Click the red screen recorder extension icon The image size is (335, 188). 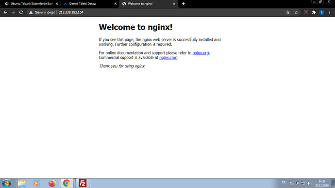(306, 13)
